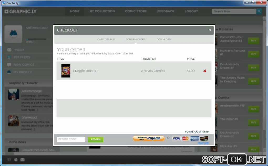The height and width of the screenshot is (166, 268).
Task: Click the envelope icon in the bottom bar
Action: [x=23, y=160]
